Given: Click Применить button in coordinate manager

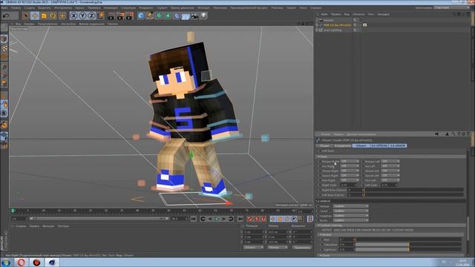Looking at the screenshot, I should pos(302,247).
